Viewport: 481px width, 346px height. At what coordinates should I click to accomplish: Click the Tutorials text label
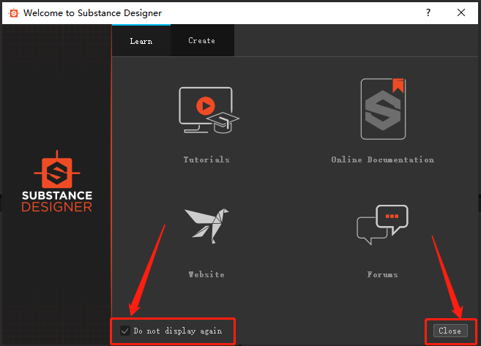click(x=206, y=159)
